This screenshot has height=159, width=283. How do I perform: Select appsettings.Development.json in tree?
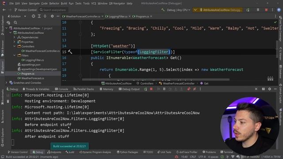(37, 69)
